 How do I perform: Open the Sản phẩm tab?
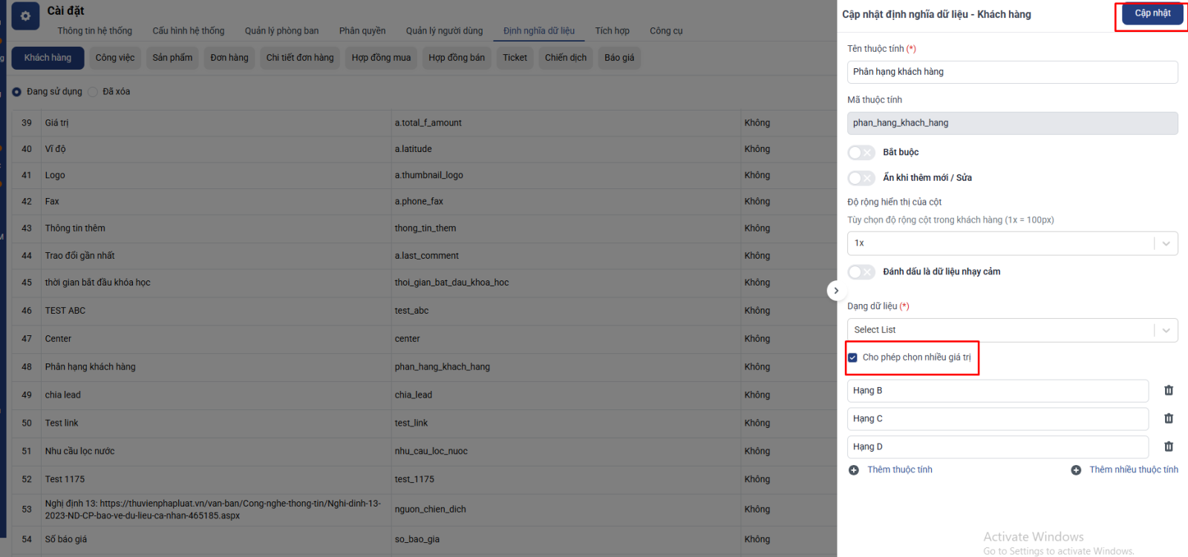[172, 58]
